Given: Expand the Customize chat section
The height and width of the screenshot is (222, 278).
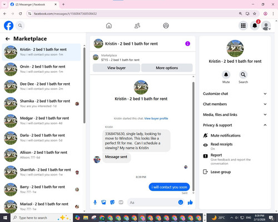Looking at the screenshot, I should tap(235, 94).
